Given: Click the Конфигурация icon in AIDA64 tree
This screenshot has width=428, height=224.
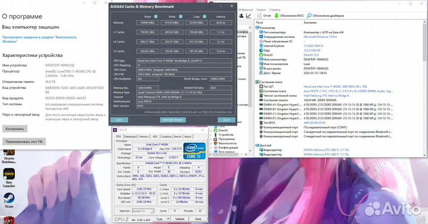Looking at the screenshot, I should [216, 148].
